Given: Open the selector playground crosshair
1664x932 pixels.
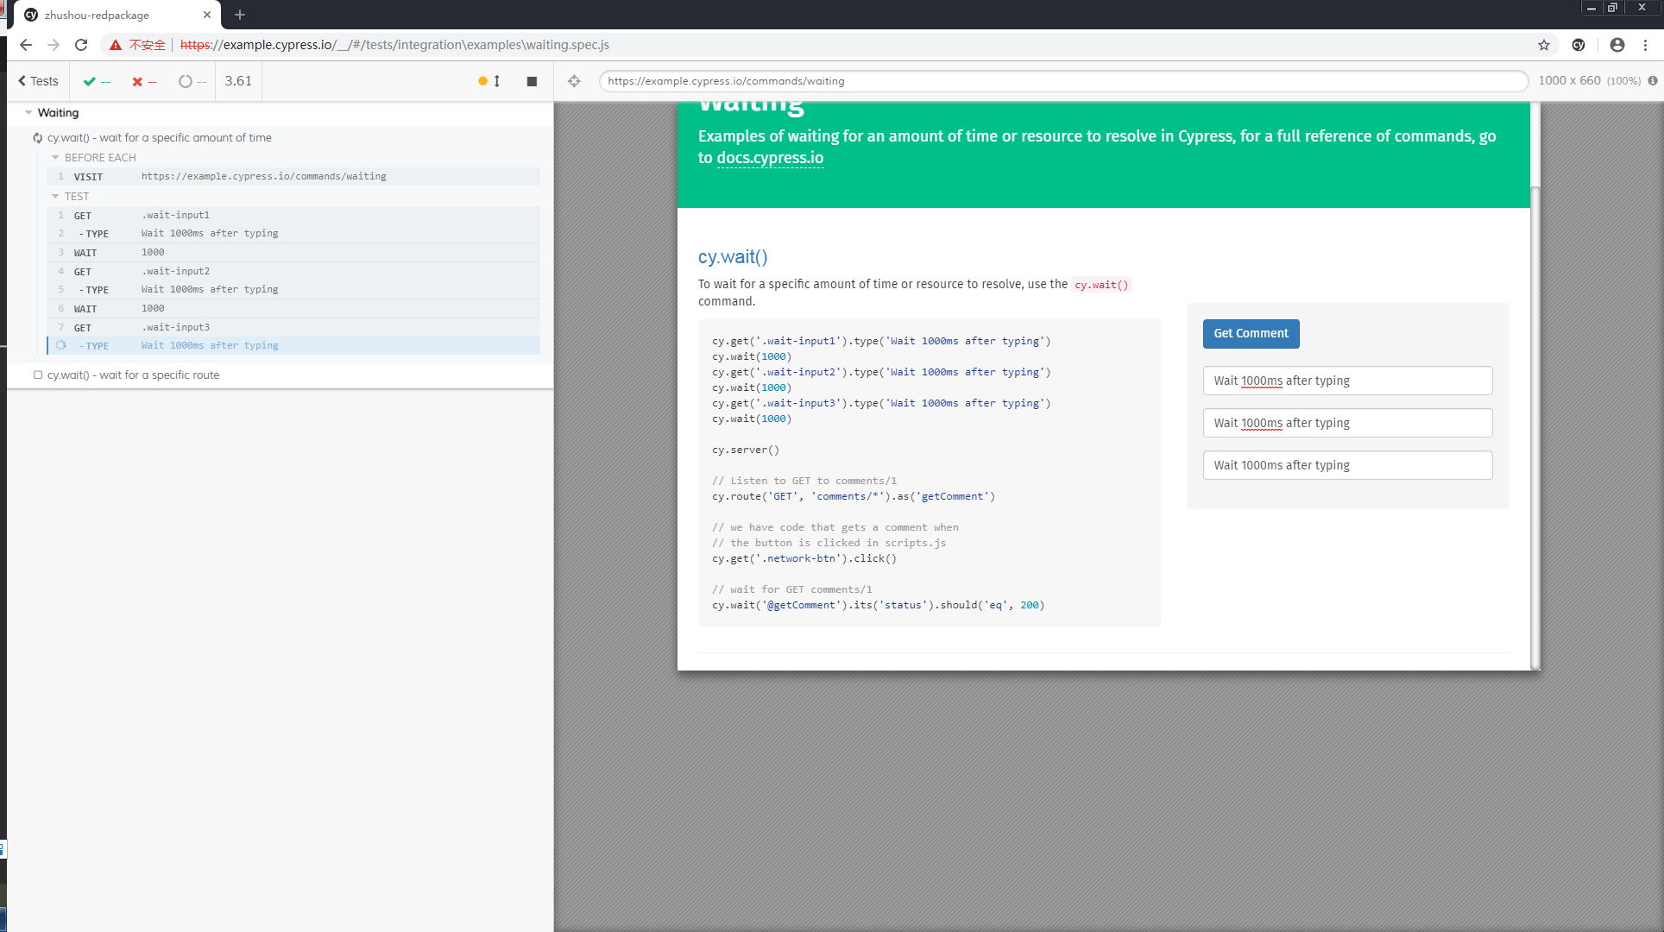Looking at the screenshot, I should (574, 81).
